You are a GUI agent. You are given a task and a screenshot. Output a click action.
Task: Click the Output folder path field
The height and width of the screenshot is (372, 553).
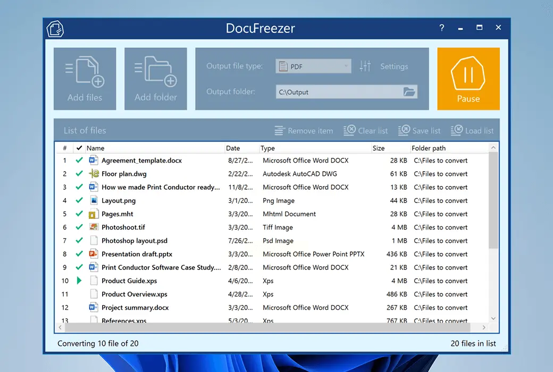pyautogui.click(x=338, y=92)
